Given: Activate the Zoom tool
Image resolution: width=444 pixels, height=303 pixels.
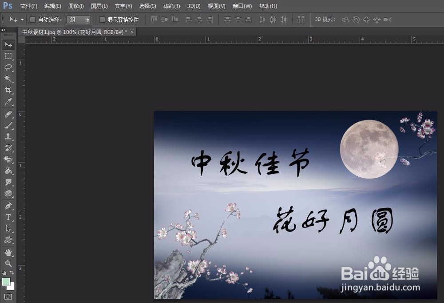Looking at the screenshot, I should point(8,263).
